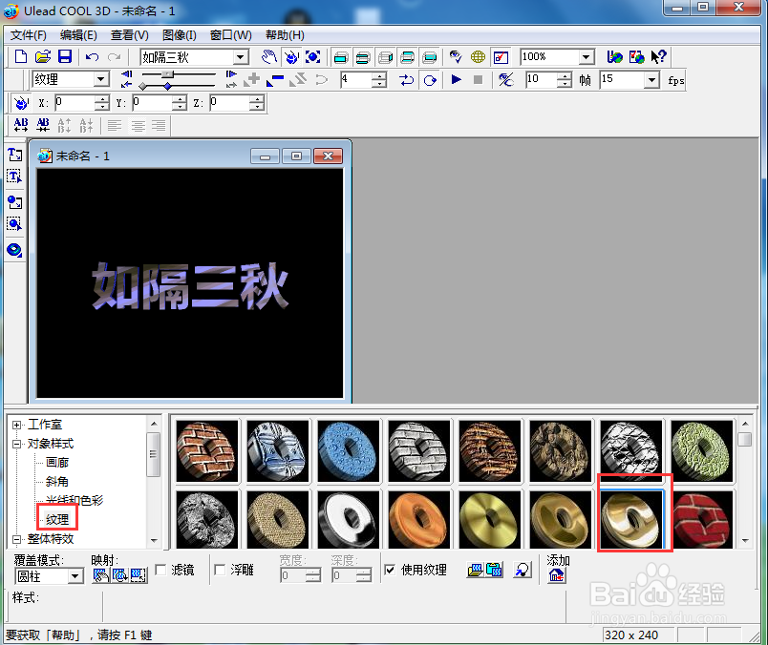768x645 pixels.
Task: Choose the orange texture thumbnail
Action: 418,519
